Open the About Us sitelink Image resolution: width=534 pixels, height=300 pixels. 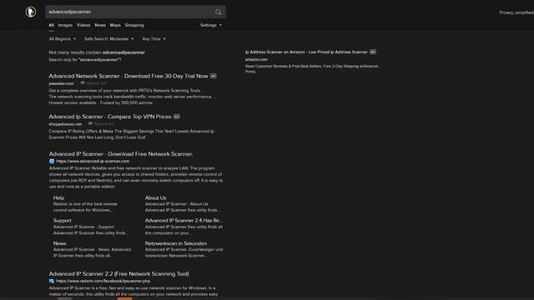[x=156, y=198]
